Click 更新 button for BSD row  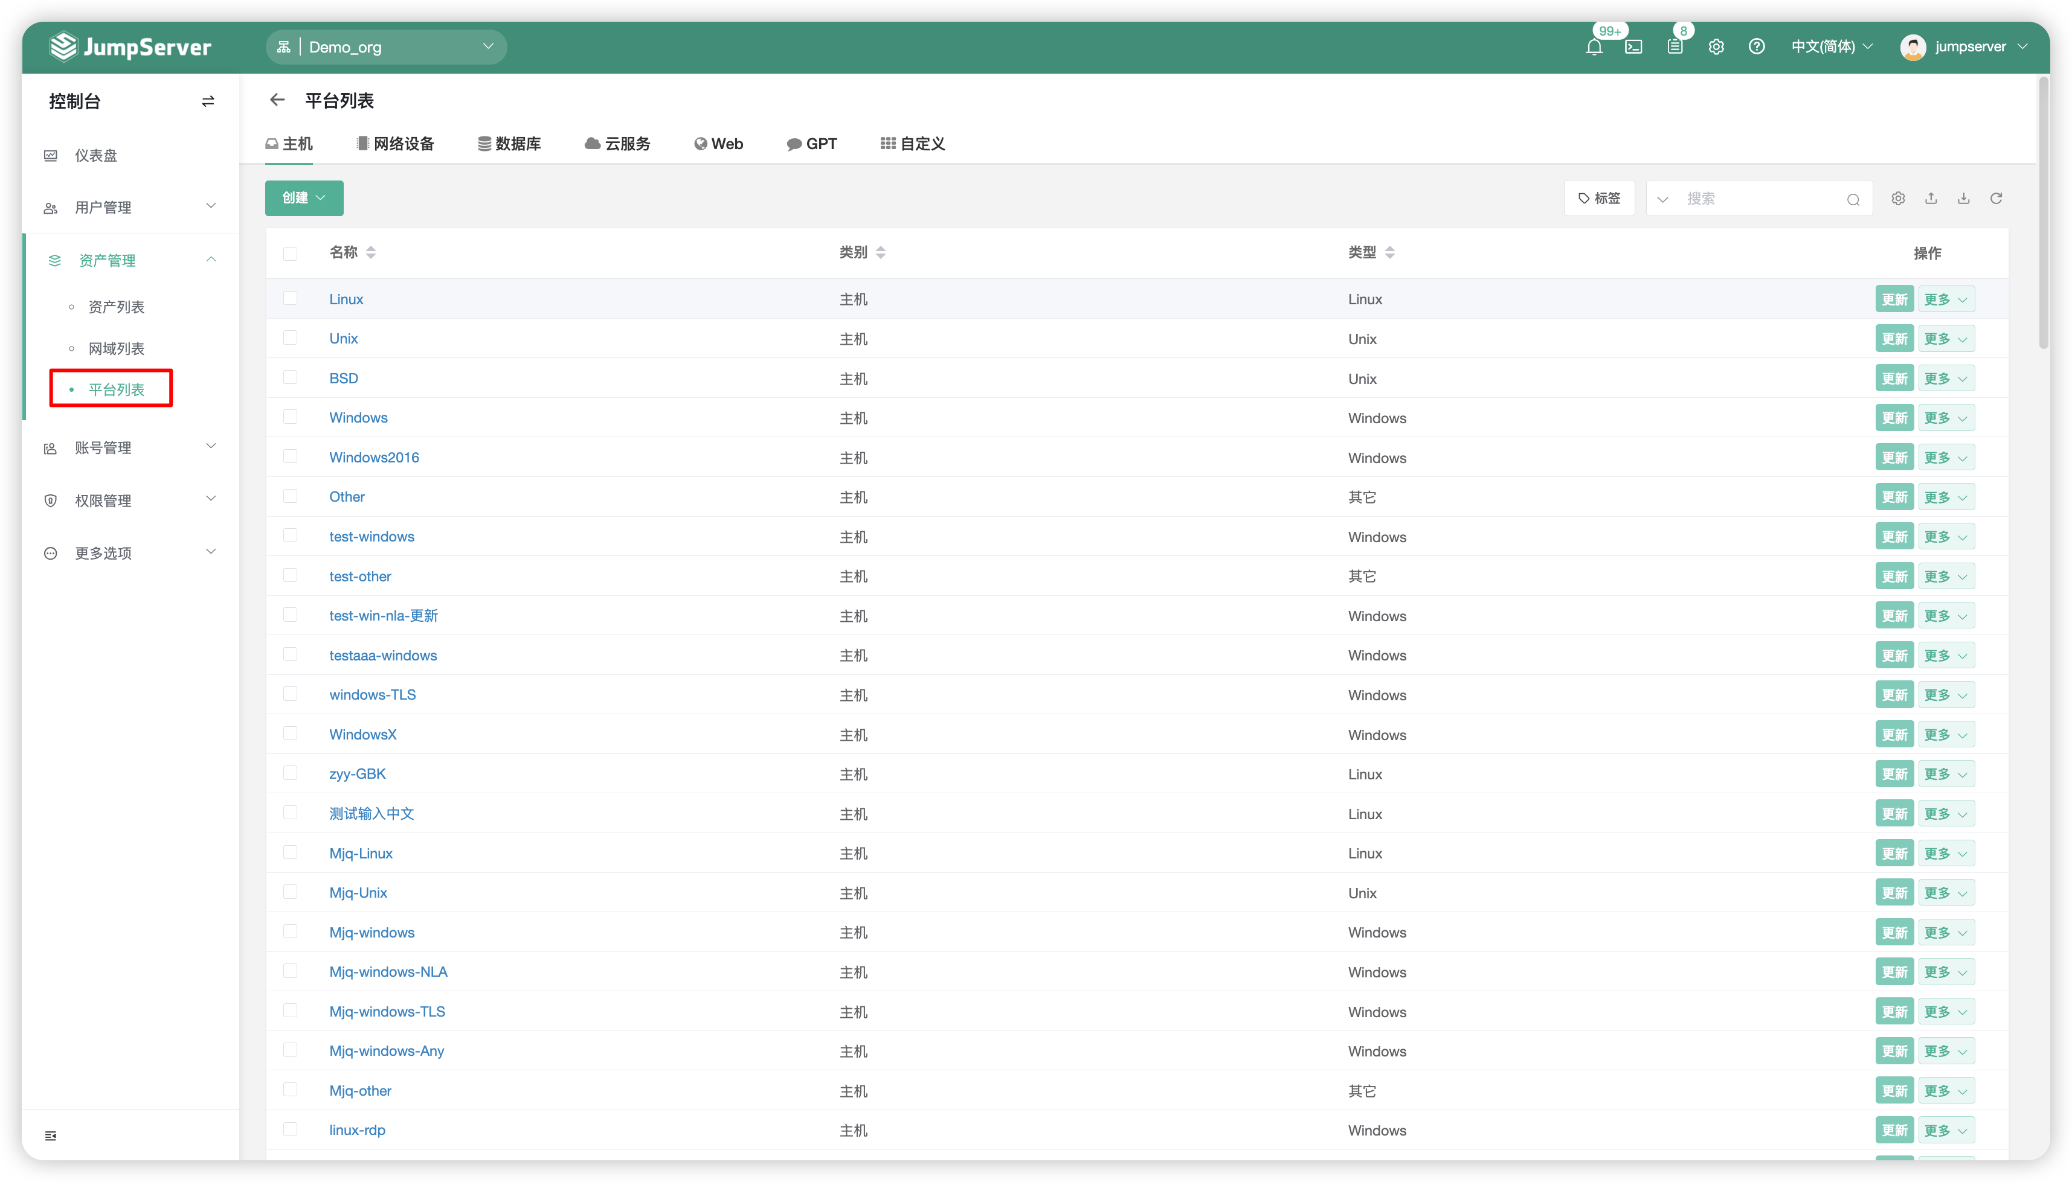1894,379
